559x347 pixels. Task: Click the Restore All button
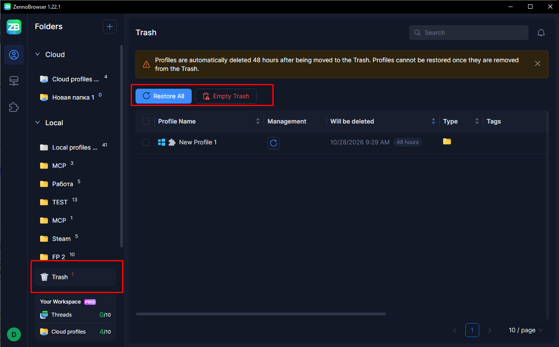click(x=163, y=96)
